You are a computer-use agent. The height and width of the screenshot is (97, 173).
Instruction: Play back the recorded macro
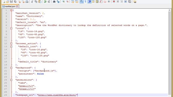(122, 2)
